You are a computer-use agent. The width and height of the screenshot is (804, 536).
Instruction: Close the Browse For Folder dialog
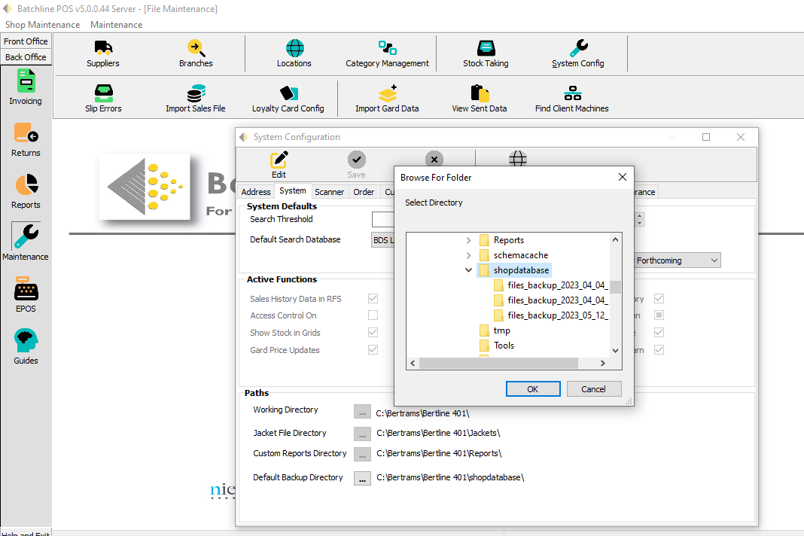click(x=623, y=177)
